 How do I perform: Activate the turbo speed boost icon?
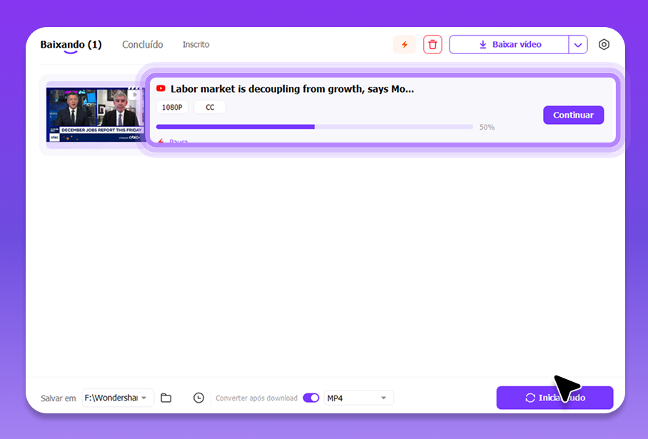(405, 44)
